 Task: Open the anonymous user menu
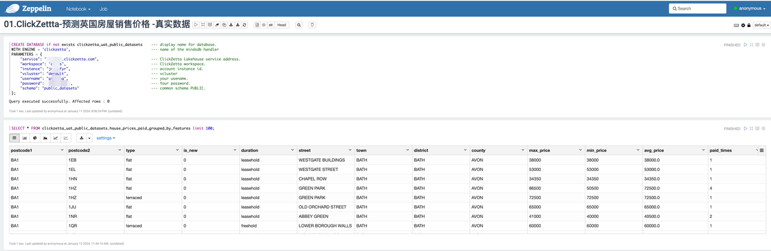750,8
